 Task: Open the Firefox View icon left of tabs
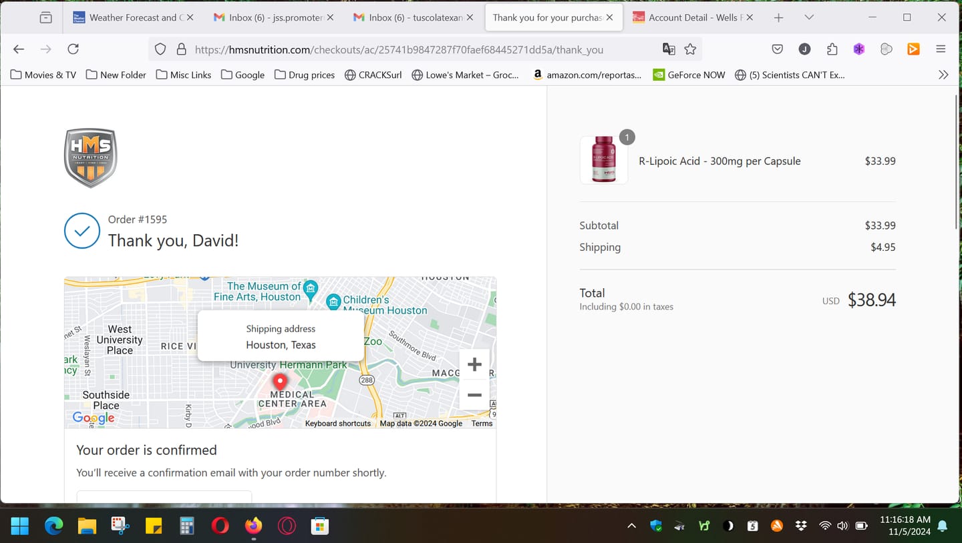click(45, 17)
